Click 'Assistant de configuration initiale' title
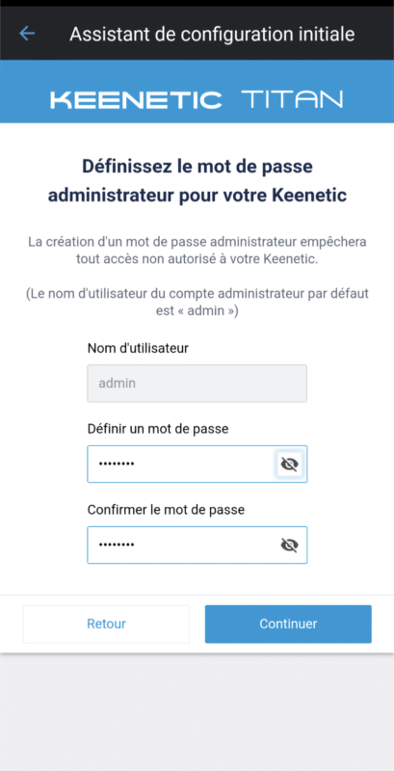This screenshot has height=771, width=394. tap(212, 34)
